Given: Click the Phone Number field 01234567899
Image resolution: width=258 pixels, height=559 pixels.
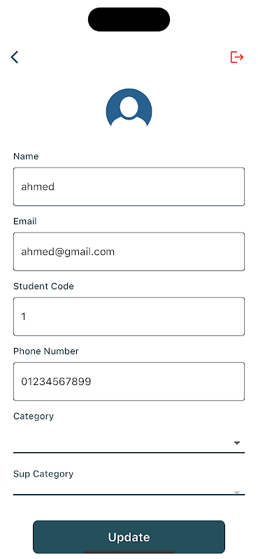Looking at the screenshot, I should click(x=129, y=382).
